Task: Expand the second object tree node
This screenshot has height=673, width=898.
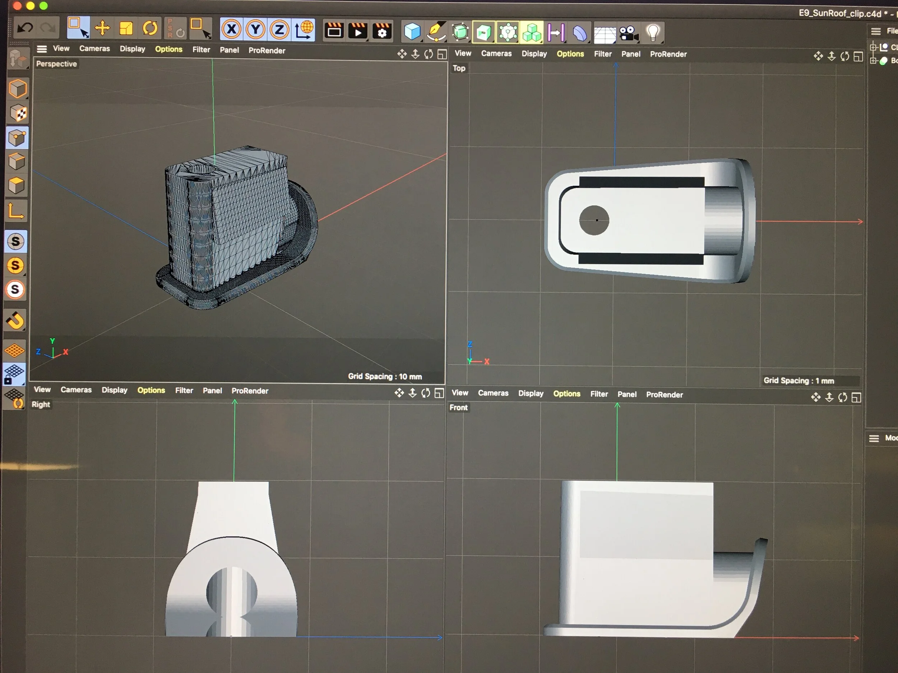Action: 873,61
